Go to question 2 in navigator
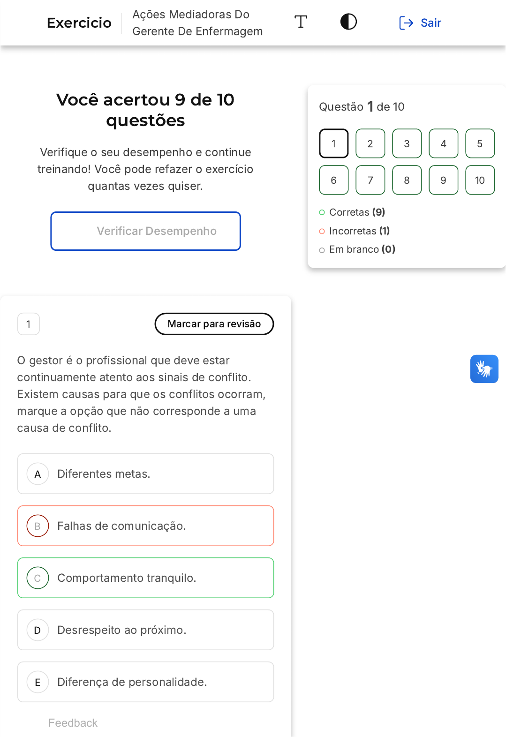This screenshot has width=506, height=737. 370,143
